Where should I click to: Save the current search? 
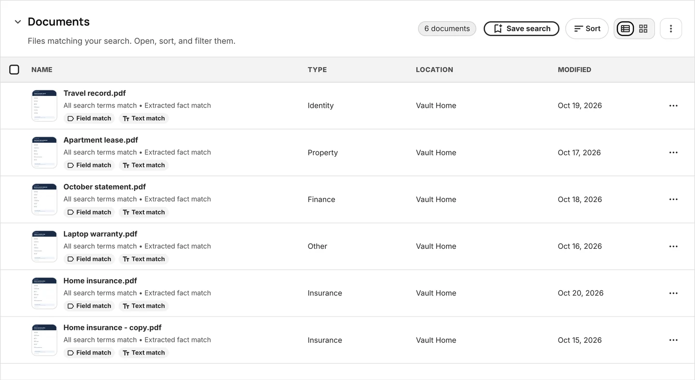tap(521, 28)
